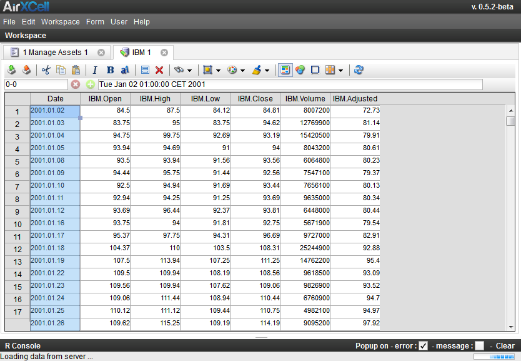Expand the color palette dropdown arrow
This screenshot has height=361, width=521.
(x=242, y=71)
